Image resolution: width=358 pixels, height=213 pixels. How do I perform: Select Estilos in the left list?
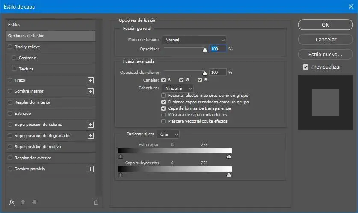[x=50, y=25]
